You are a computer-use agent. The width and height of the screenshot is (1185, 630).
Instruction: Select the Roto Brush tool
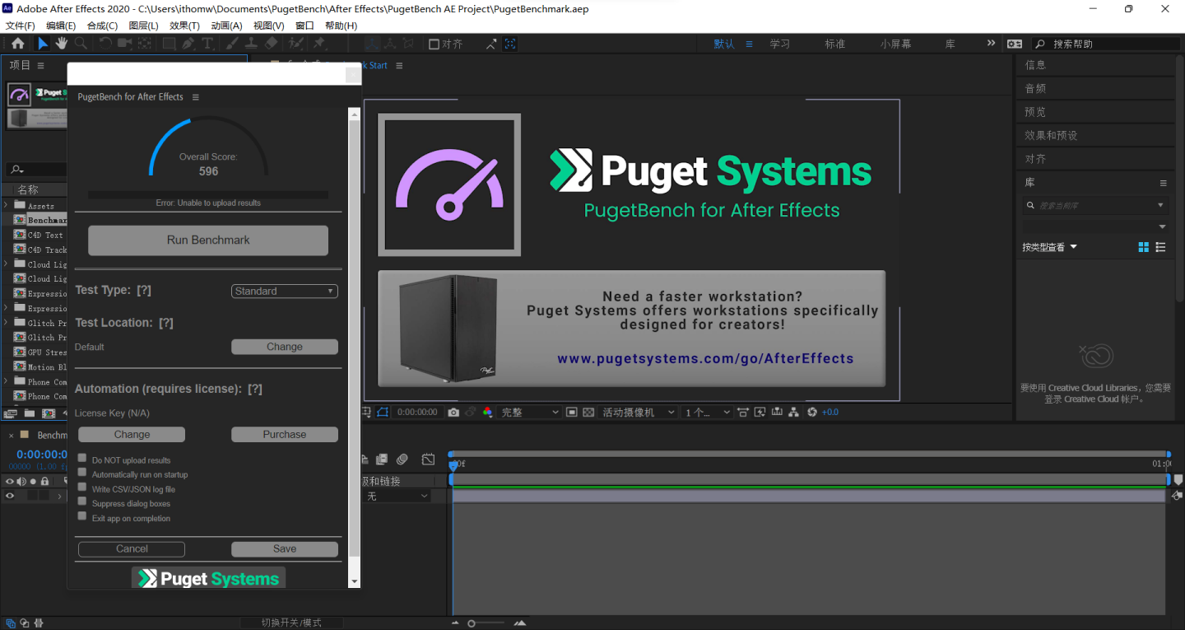pos(295,44)
